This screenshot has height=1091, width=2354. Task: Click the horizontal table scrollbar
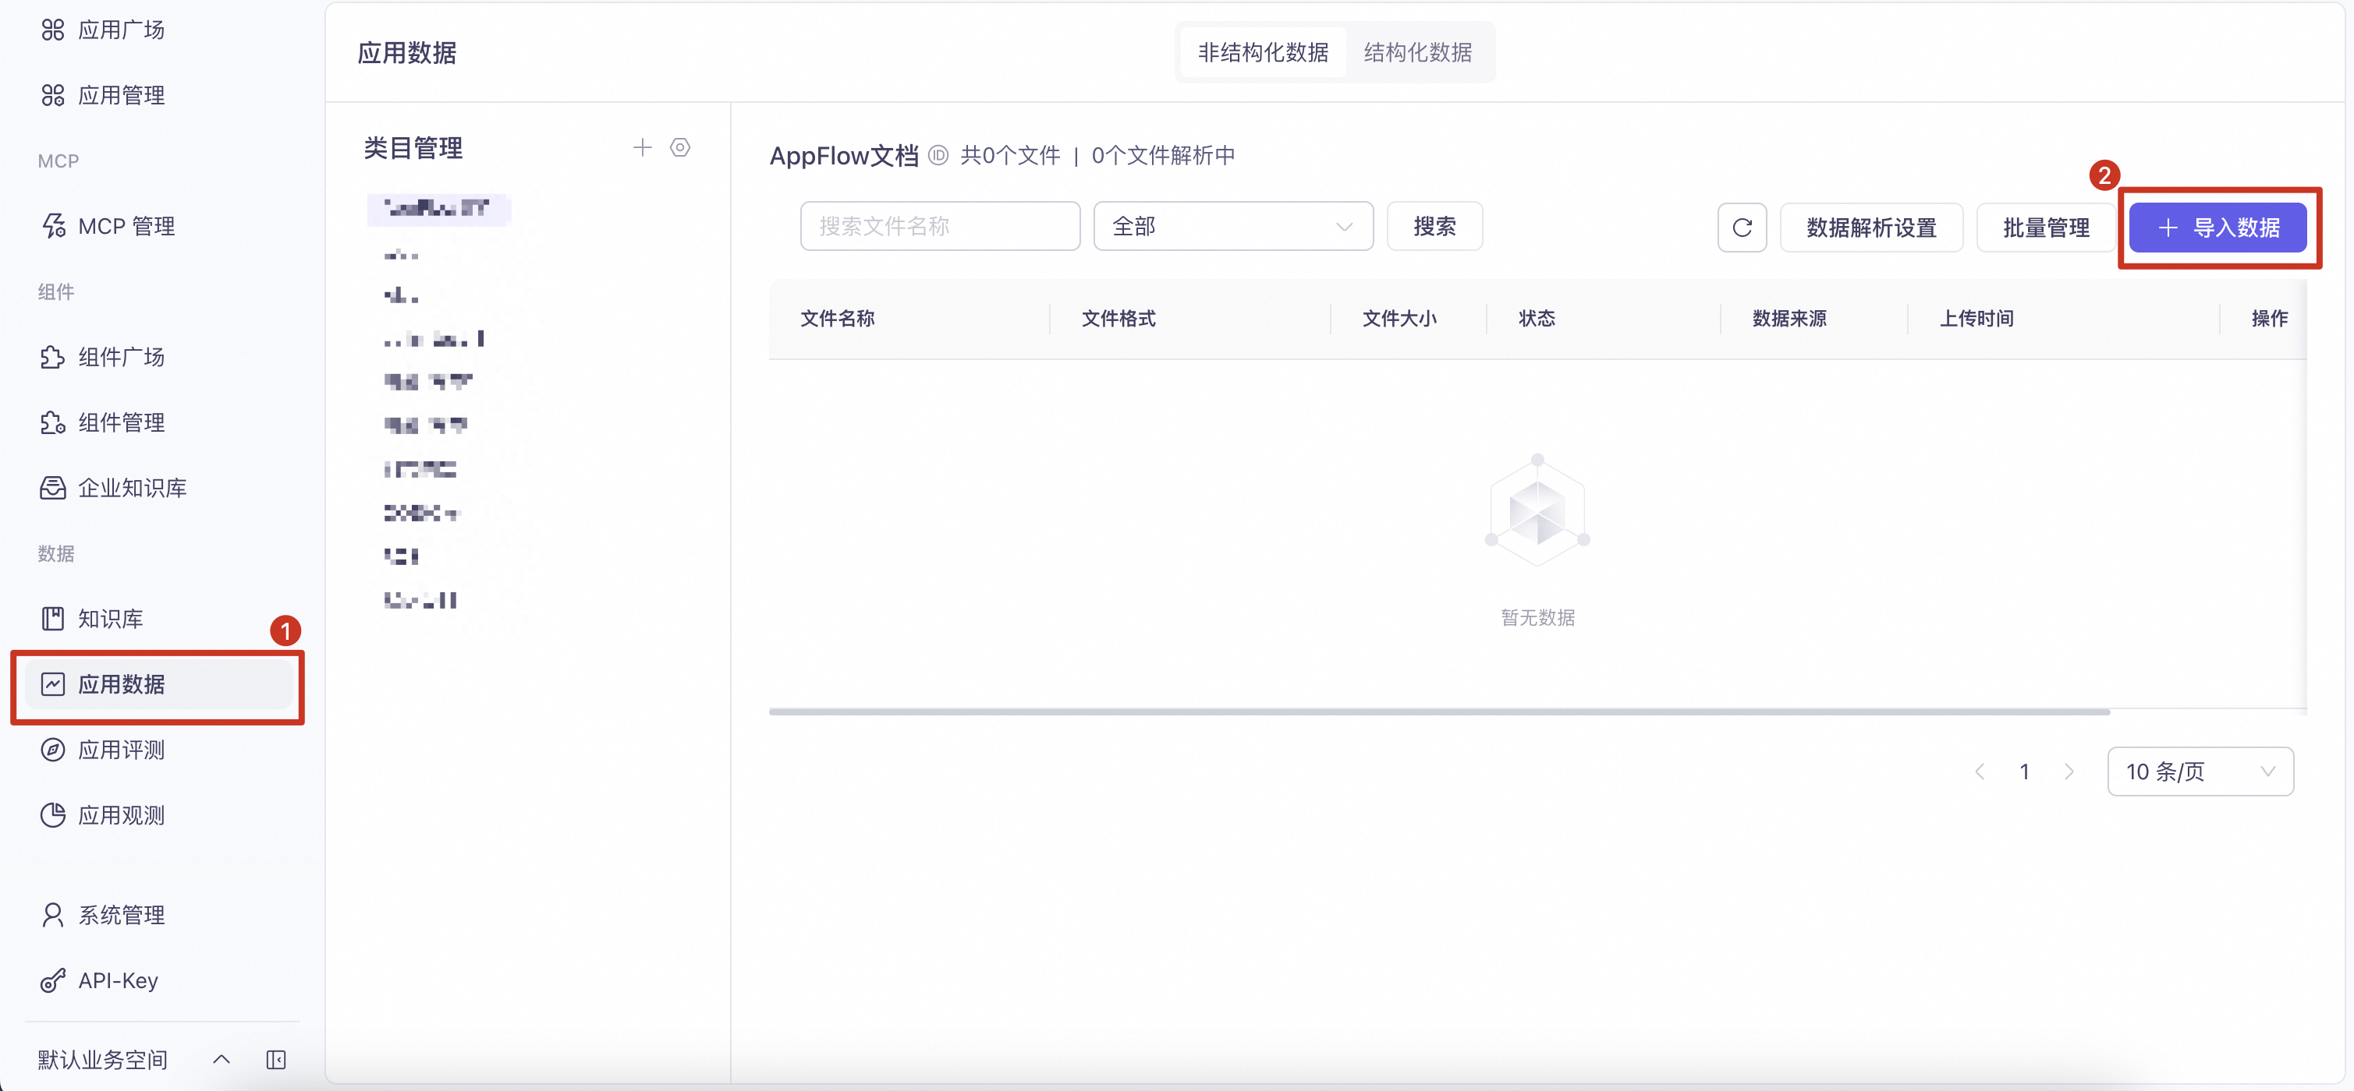pos(1438,711)
